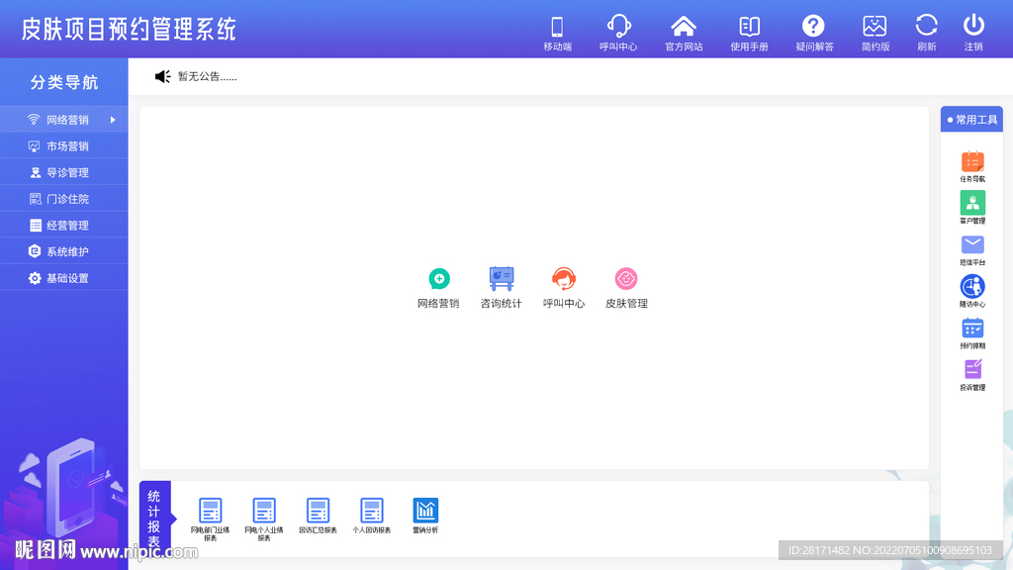Open the 使用手册 manual icon
Viewport: 1013px width, 570px height.
749,27
